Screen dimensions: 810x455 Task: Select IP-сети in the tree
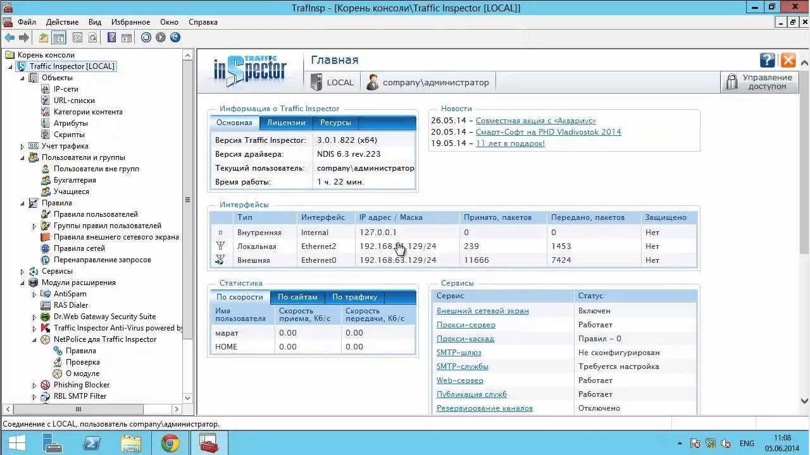66,89
